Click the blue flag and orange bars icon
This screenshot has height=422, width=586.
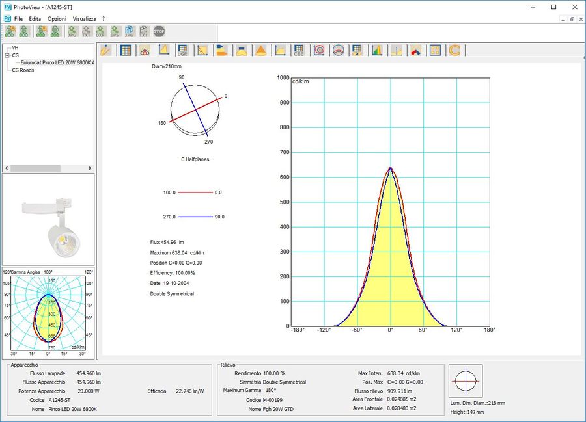222,50
